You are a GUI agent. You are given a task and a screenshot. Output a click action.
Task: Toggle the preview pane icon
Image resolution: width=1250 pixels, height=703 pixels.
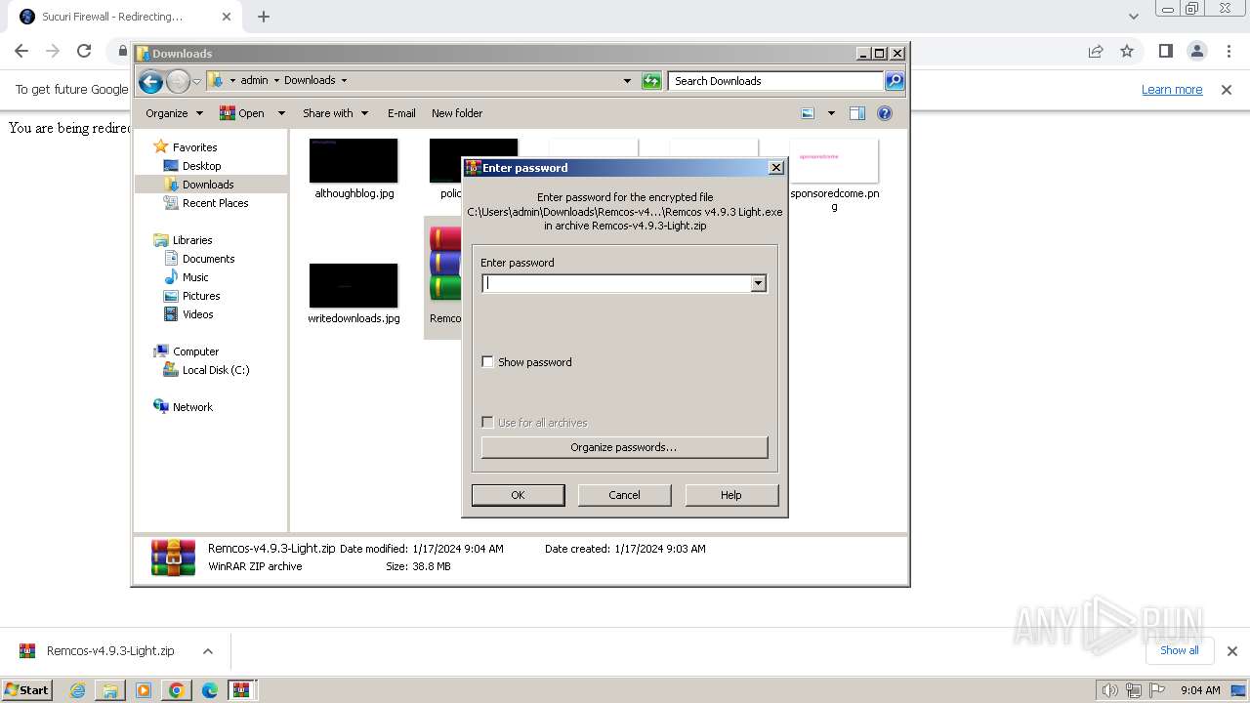[857, 113]
